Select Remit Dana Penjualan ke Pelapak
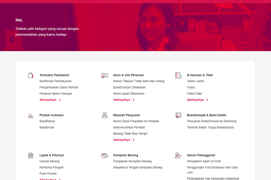271x180 pixels. [136, 121]
